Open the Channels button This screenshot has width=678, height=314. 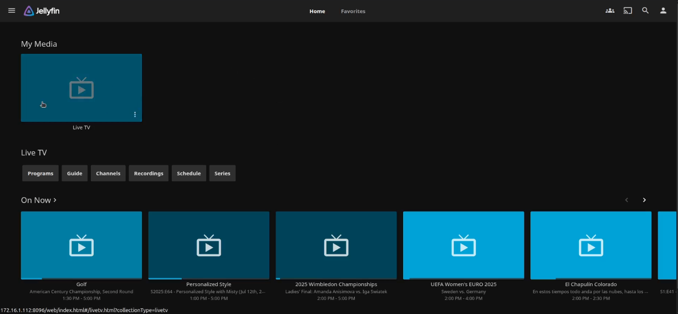click(108, 173)
